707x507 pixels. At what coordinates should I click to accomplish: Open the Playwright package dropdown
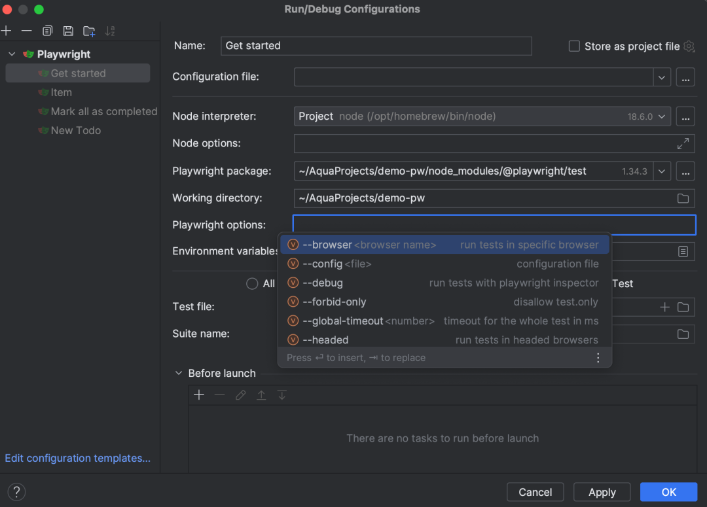click(x=661, y=171)
